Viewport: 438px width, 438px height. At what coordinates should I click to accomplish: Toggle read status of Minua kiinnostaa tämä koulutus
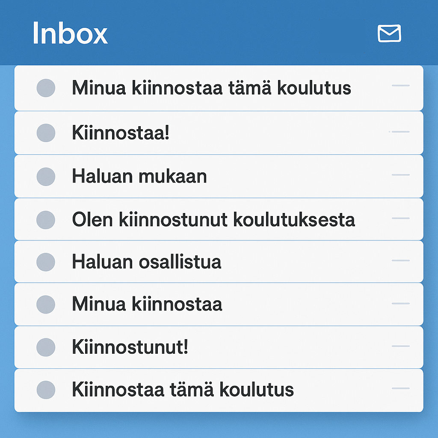[x=45, y=89]
